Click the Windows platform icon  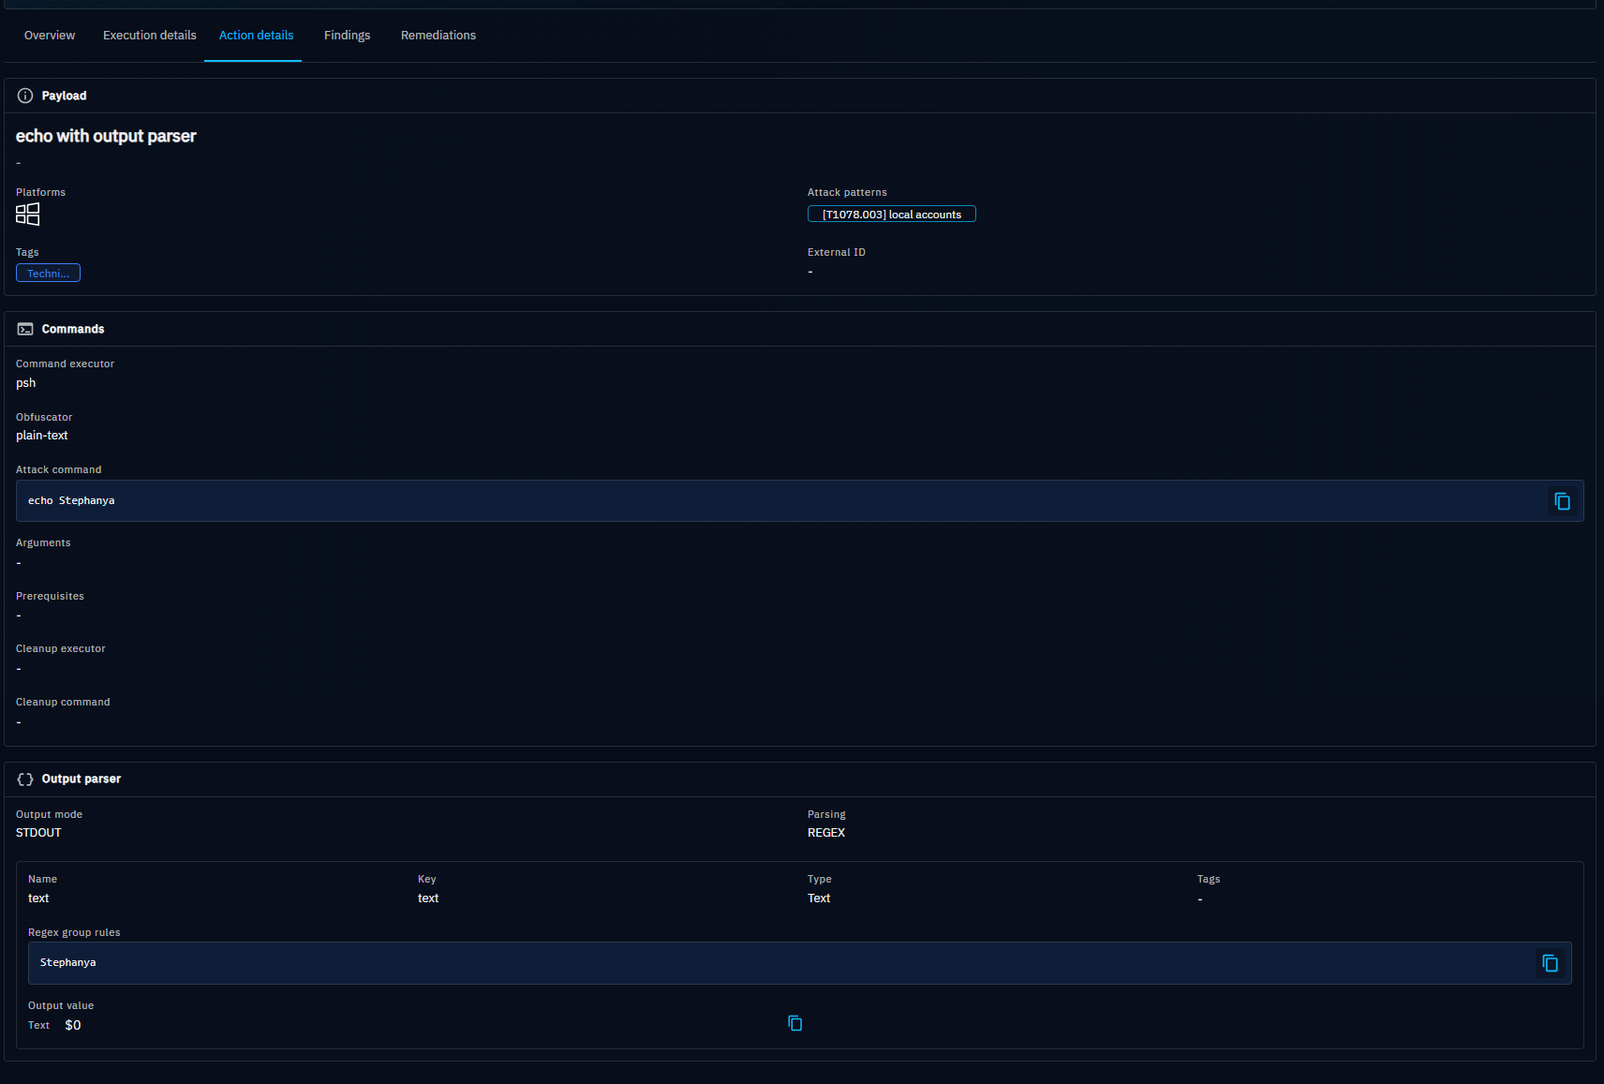28,215
